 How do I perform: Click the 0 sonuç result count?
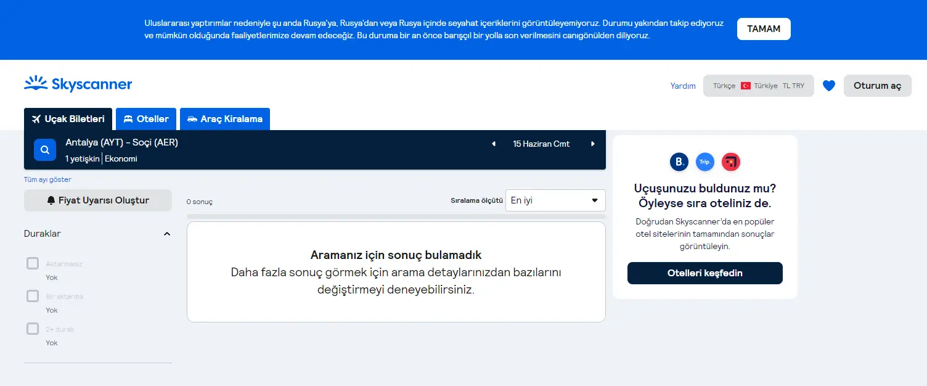click(x=200, y=202)
